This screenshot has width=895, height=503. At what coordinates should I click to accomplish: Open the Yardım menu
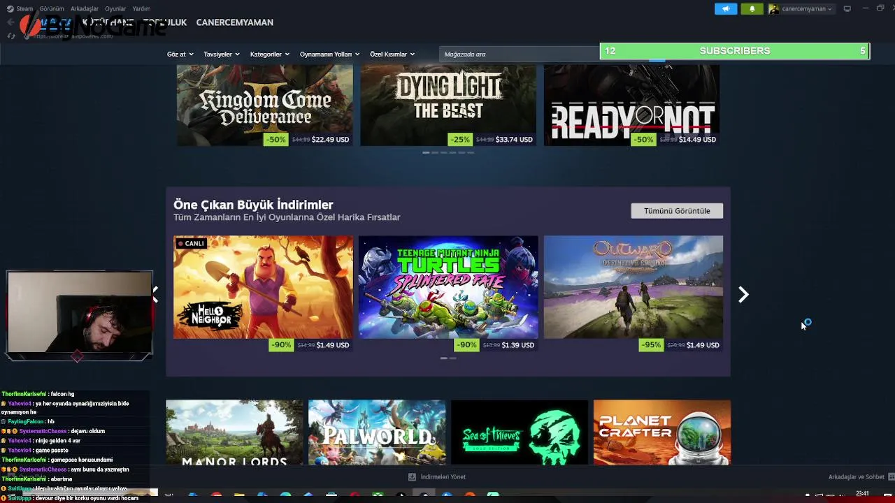(141, 9)
